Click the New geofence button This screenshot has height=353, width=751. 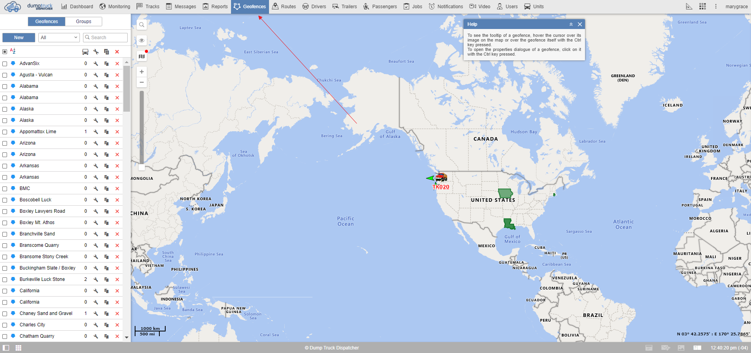point(19,38)
